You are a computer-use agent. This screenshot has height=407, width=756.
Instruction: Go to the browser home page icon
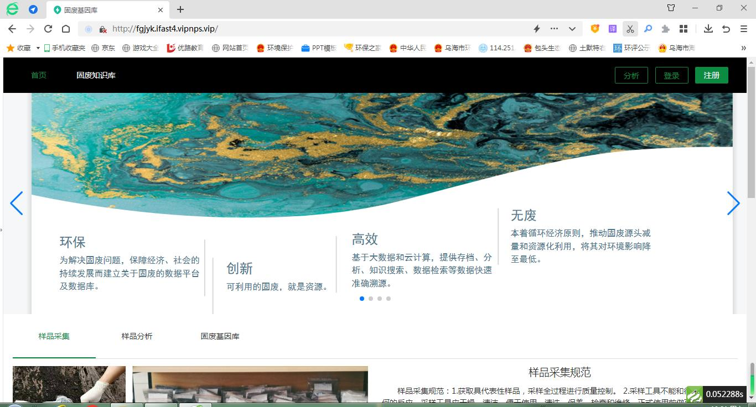(x=66, y=29)
